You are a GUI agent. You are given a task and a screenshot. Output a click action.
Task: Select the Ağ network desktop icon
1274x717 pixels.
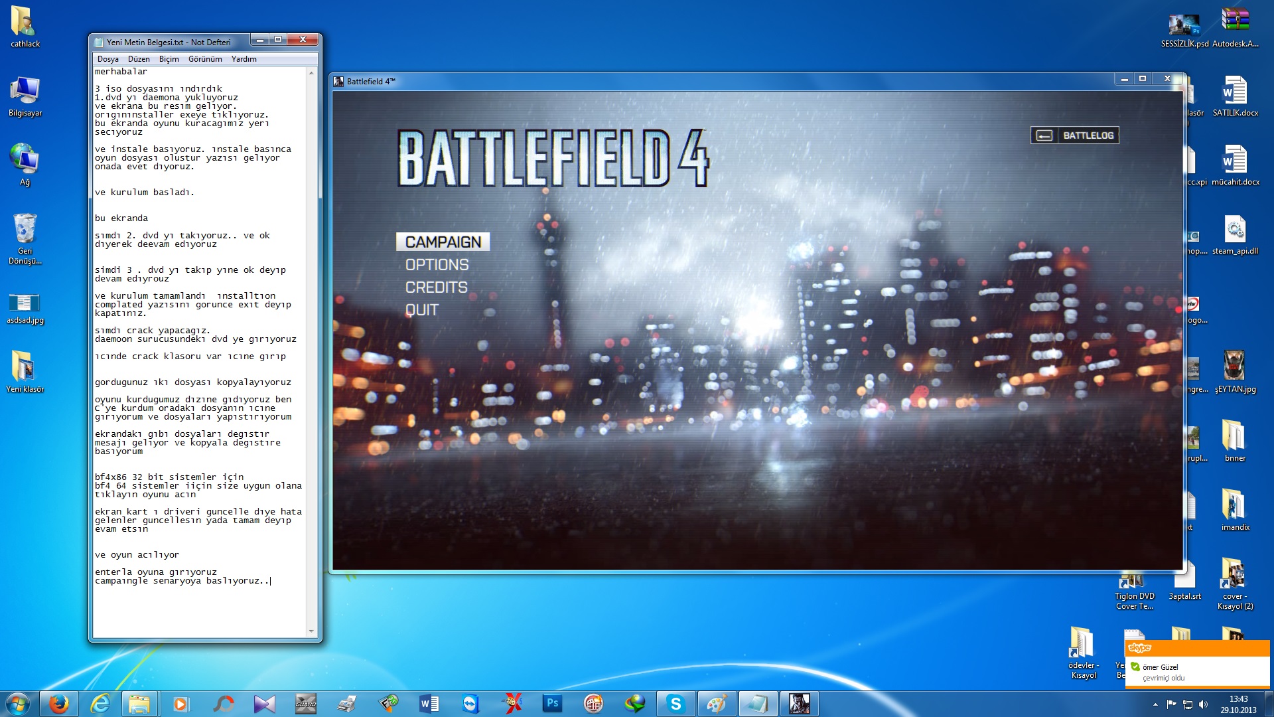coord(25,165)
